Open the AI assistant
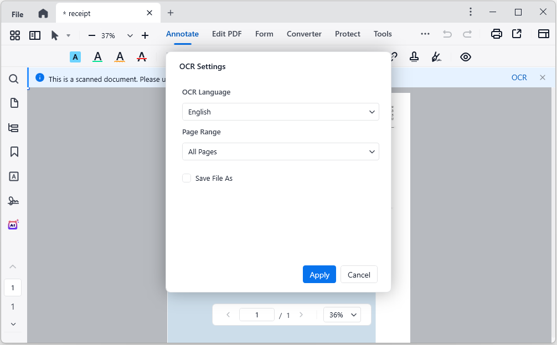 click(x=13, y=224)
